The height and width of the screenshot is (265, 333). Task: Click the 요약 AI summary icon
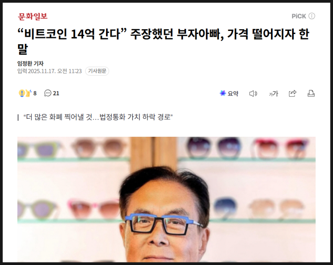pos(223,93)
